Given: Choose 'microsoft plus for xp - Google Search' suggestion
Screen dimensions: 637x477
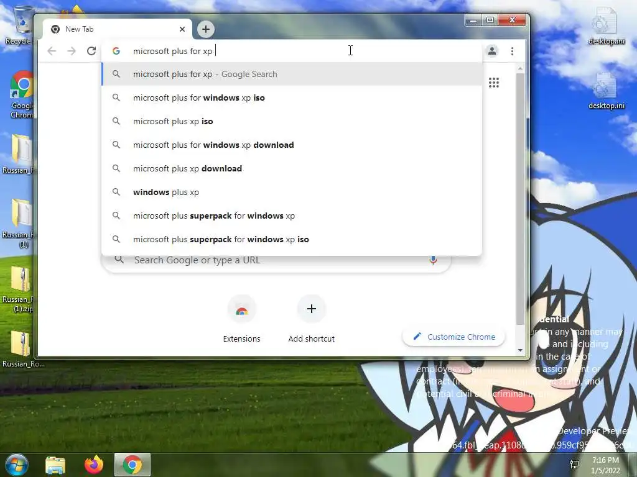Looking at the screenshot, I should pyautogui.click(x=292, y=75).
